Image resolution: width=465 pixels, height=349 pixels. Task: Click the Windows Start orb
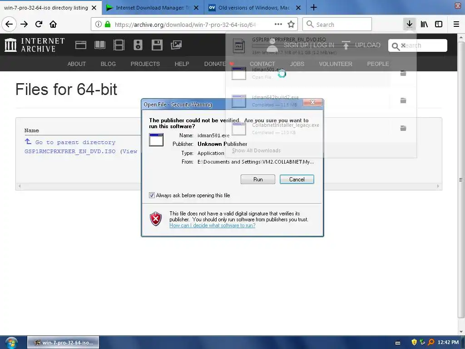click(11, 343)
